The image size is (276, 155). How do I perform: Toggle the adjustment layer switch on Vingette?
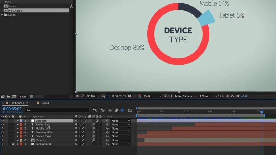(x=97, y=121)
